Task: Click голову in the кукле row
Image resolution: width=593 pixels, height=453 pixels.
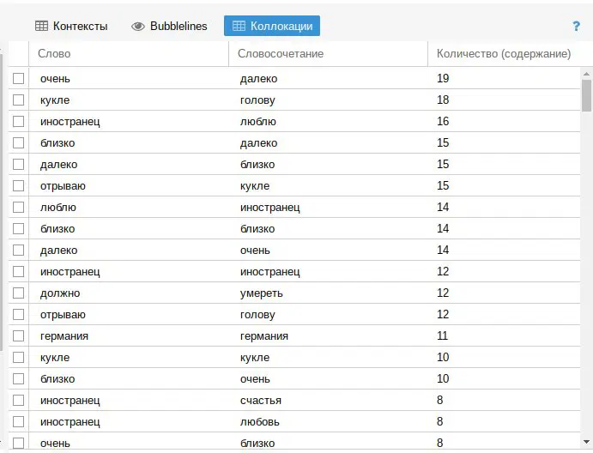Action: tap(257, 100)
